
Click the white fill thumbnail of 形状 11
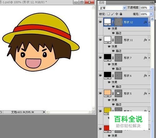tap(108, 40)
